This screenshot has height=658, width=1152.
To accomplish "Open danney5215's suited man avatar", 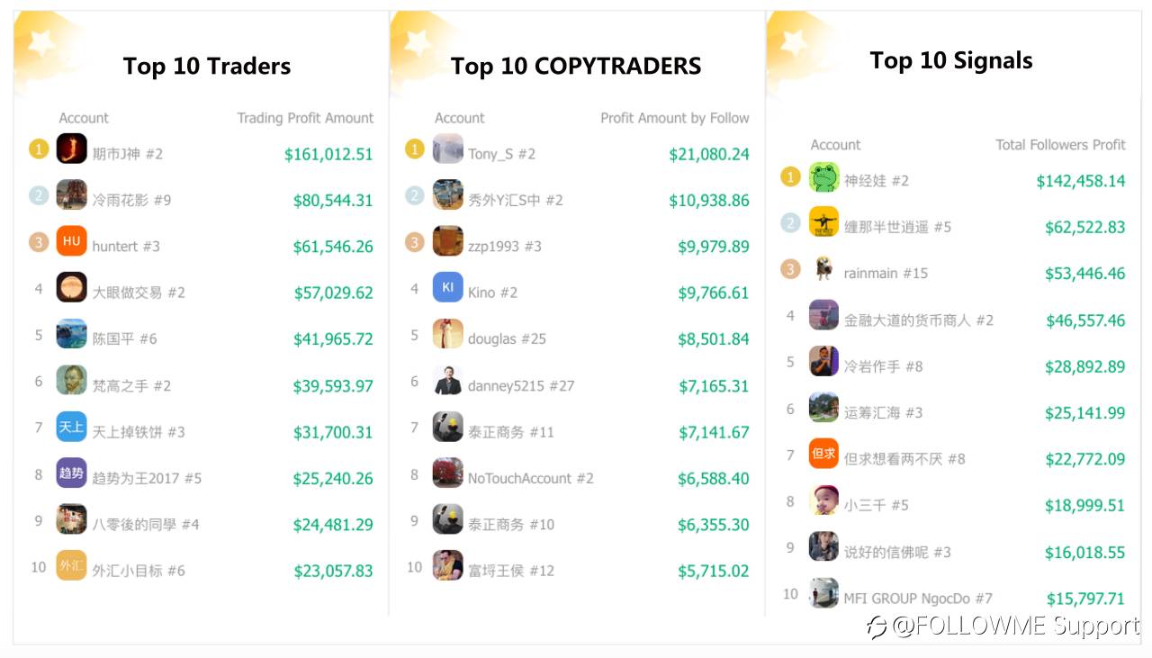I will coord(448,380).
